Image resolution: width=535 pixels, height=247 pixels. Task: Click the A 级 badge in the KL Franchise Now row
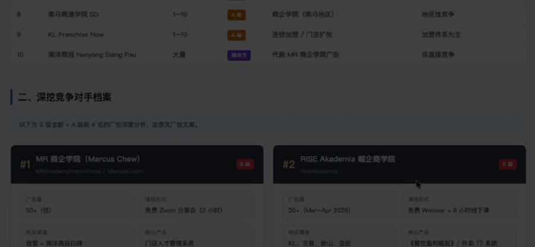pyautogui.click(x=237, y=35)
